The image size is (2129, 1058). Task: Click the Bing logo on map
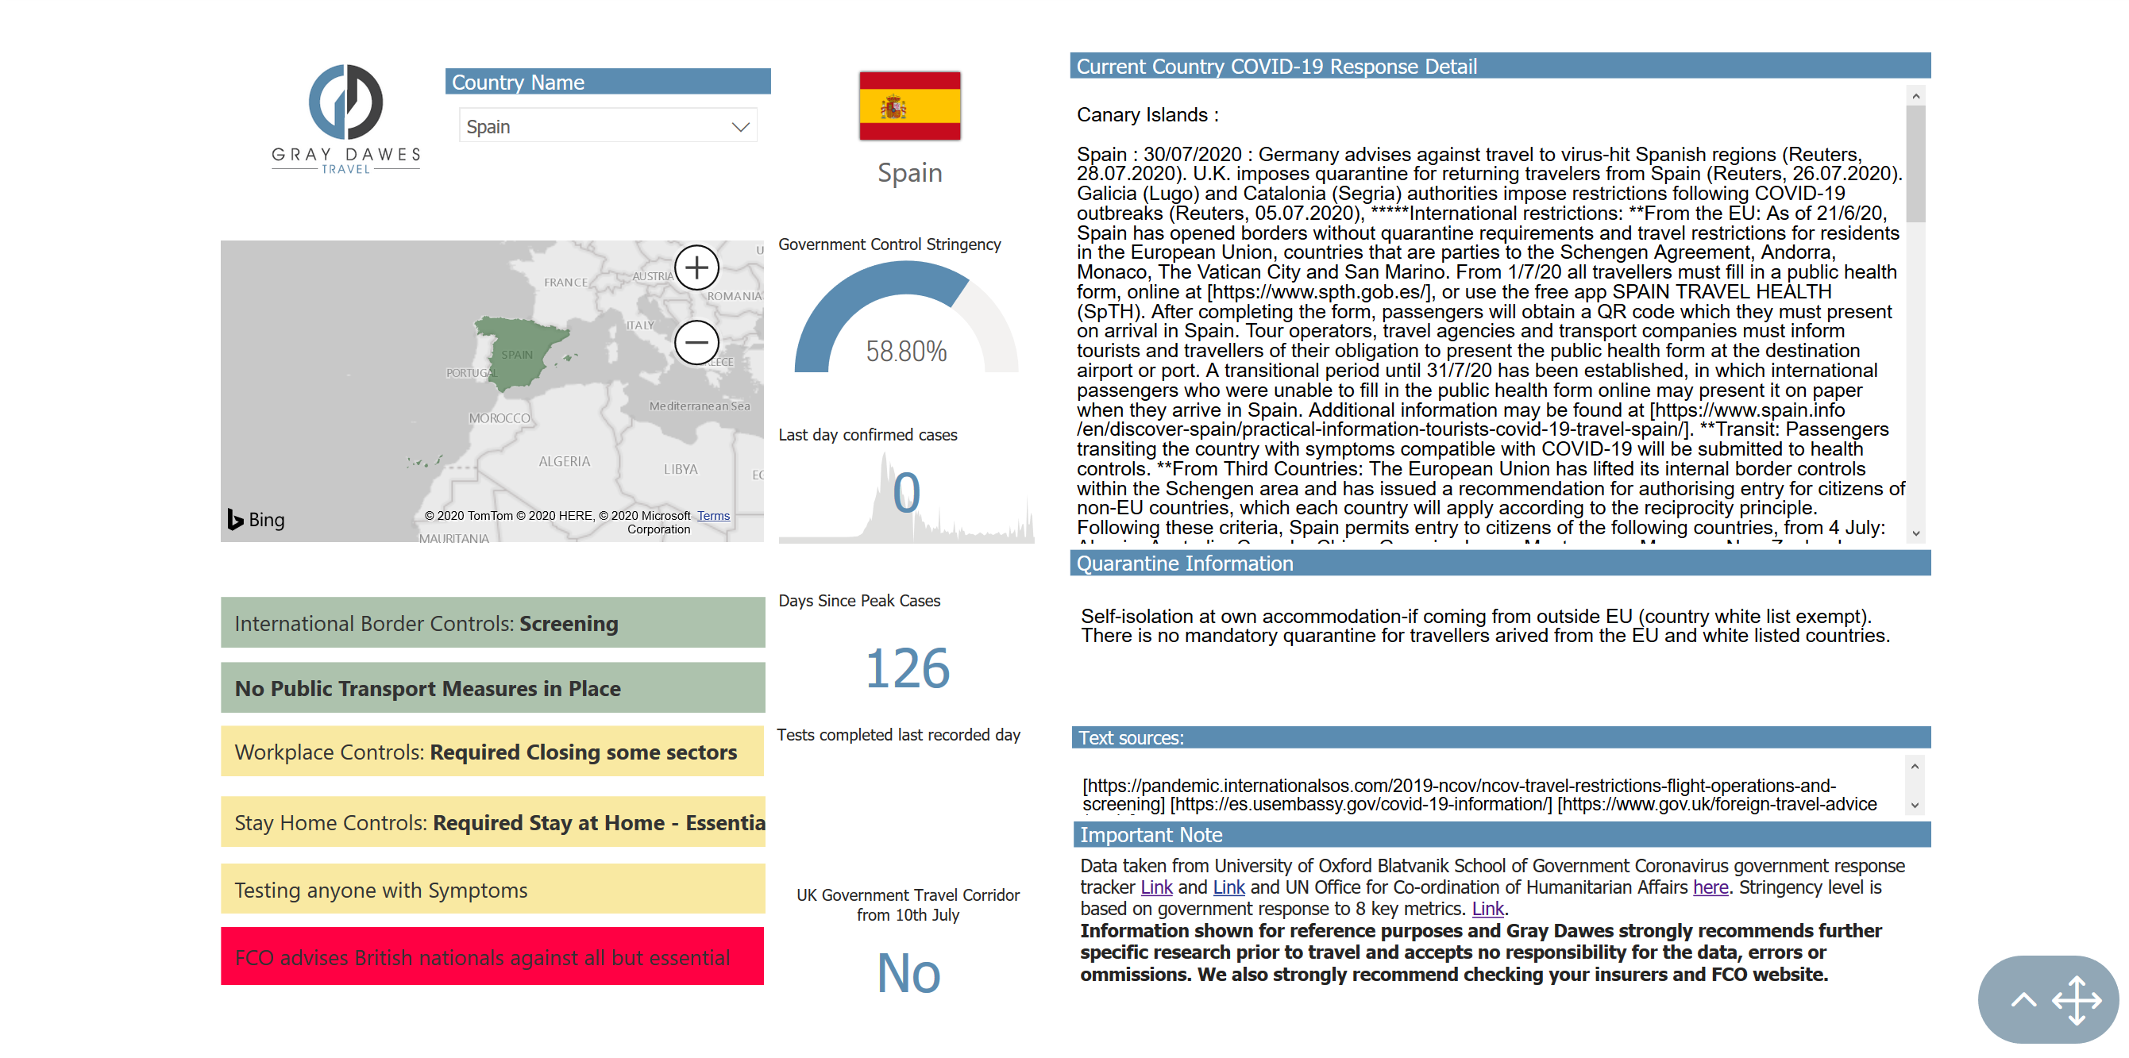256,520
